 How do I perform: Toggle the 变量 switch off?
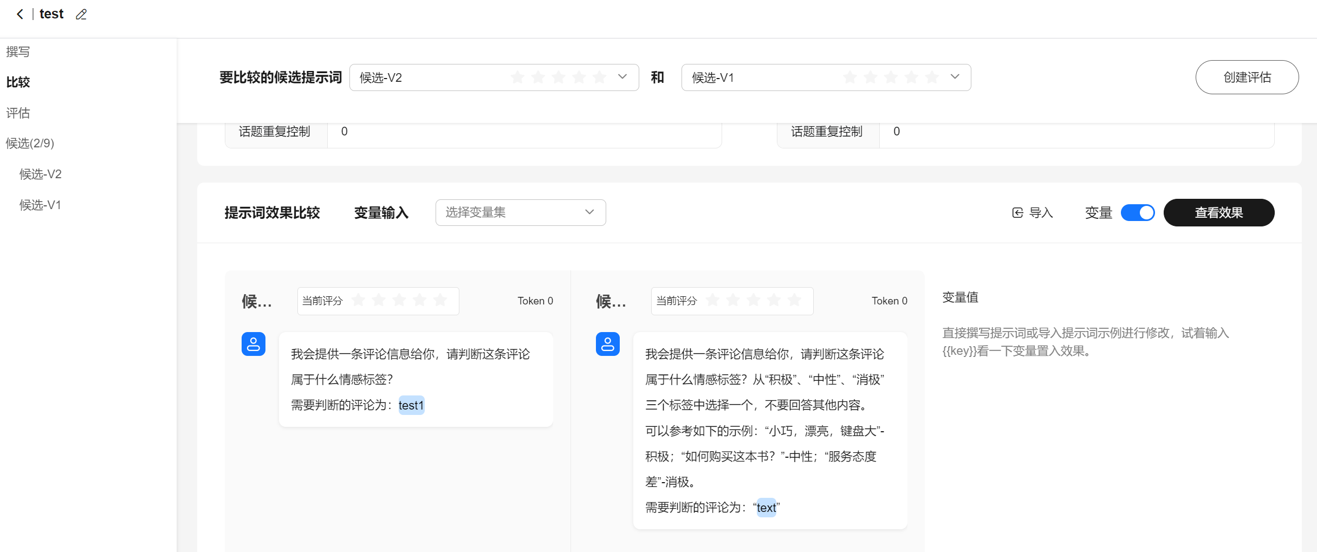click(x=1137, y=213)
